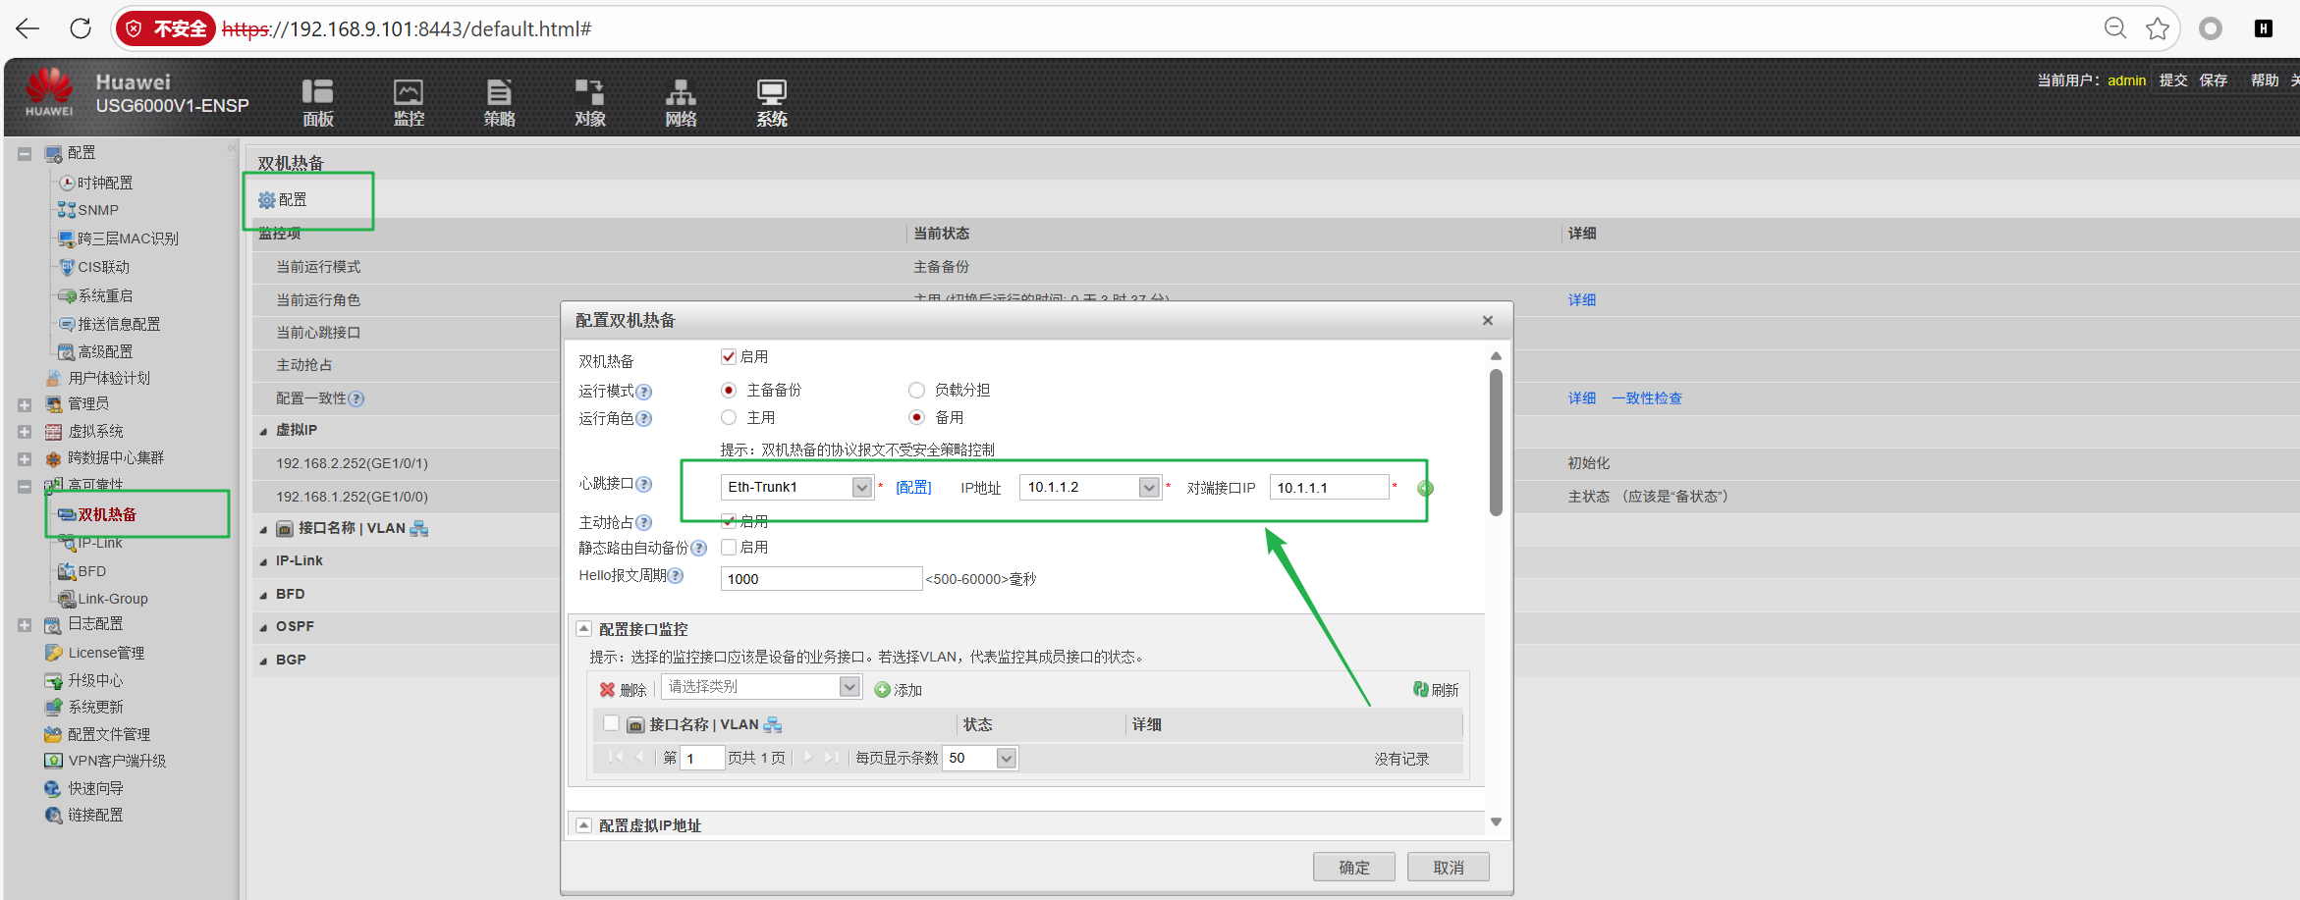Expand the 虚拟系统 tree node
The height and width of the screenshot is (900, 2300).
point(25,432)
